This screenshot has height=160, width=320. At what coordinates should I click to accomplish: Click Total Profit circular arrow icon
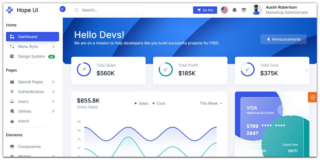pos(165,69)
